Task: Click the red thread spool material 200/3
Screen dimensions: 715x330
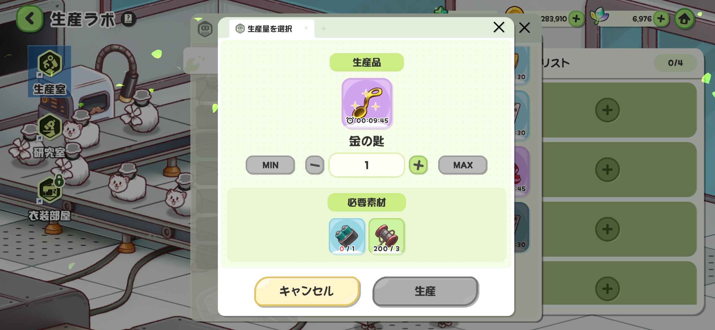Action: [387, 237]
